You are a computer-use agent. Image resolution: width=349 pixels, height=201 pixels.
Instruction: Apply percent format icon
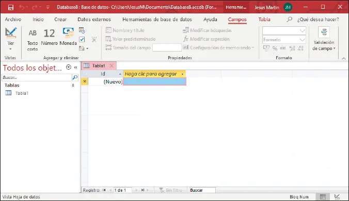tap(275, 48)
